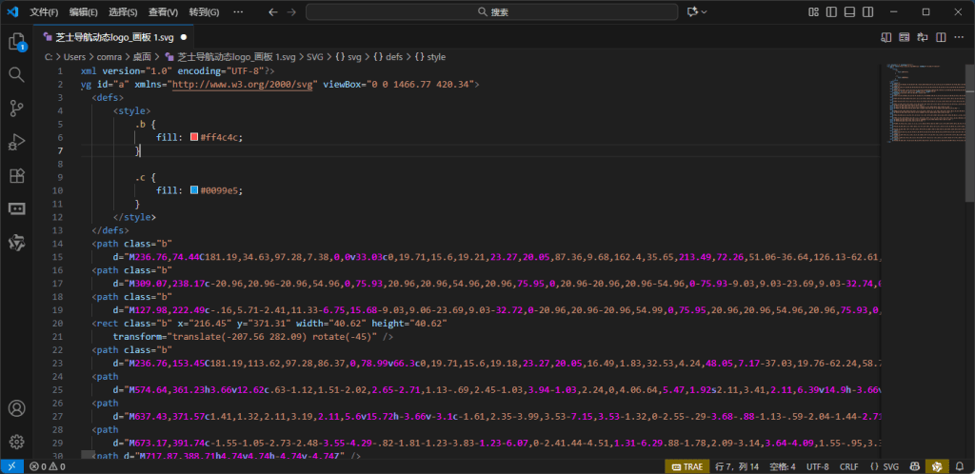Select the 芝士导航动态logo_画板 1.svg editor tab
The width and height of the screenshot is (975, 474).
click(114, 37)
